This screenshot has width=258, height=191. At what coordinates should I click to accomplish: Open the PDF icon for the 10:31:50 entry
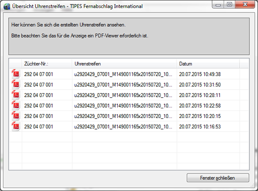point(16,85)
